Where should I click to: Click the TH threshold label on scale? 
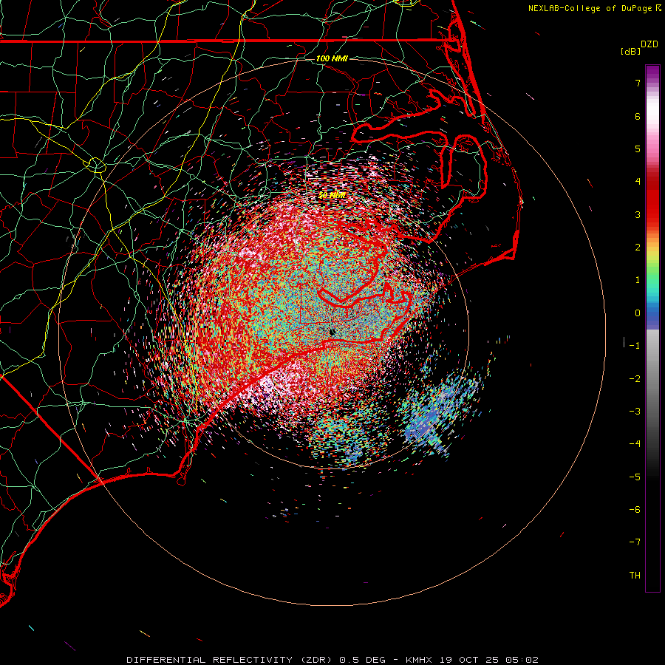(x=635, y=576)
